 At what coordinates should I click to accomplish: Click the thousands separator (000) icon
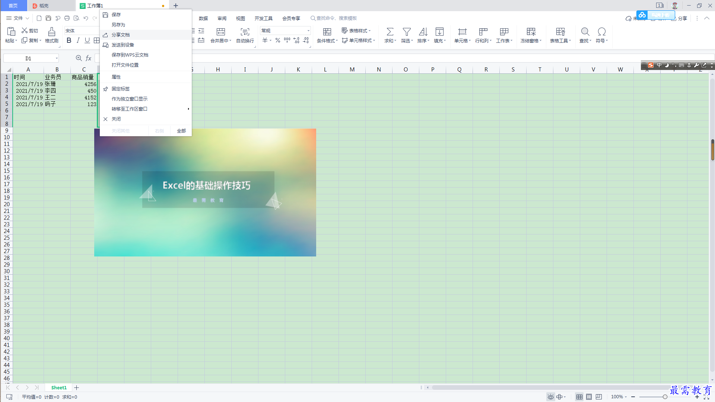287,40
